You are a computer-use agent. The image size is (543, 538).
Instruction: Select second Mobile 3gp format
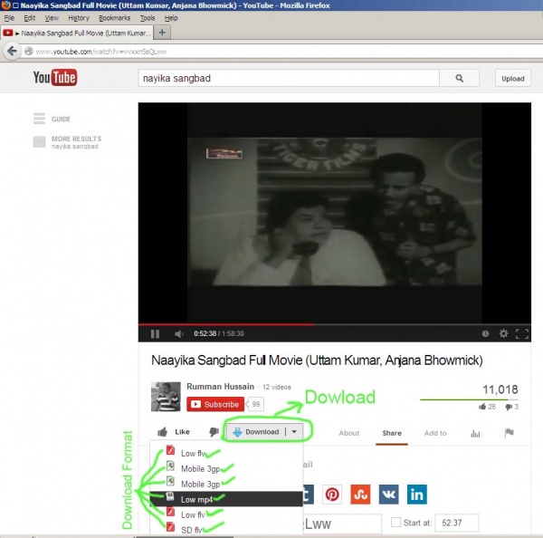(x=226, y=484)
